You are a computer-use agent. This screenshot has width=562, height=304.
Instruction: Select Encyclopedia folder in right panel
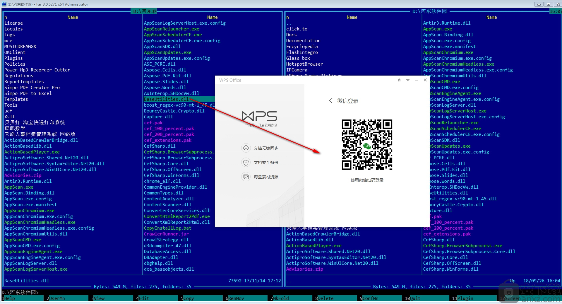(x=302, y=46)
